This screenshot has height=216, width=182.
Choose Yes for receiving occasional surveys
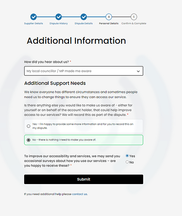click(x=127, y=156)
